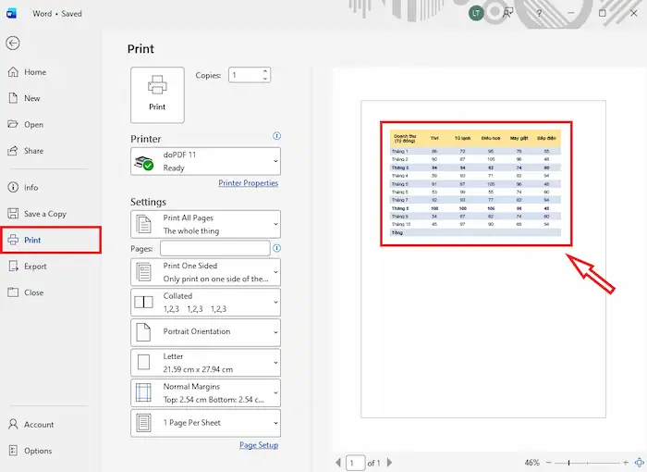647x472 pixels.
Task: Open the Home section in sidebar
Action: 34,72
